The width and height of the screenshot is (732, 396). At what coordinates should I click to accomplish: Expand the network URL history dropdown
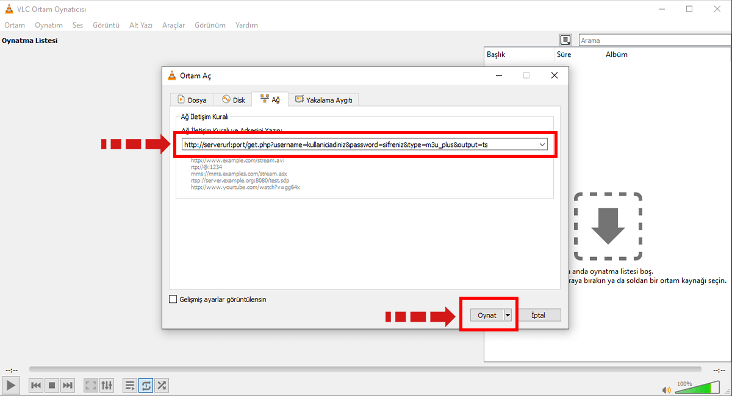pos(542,144)
